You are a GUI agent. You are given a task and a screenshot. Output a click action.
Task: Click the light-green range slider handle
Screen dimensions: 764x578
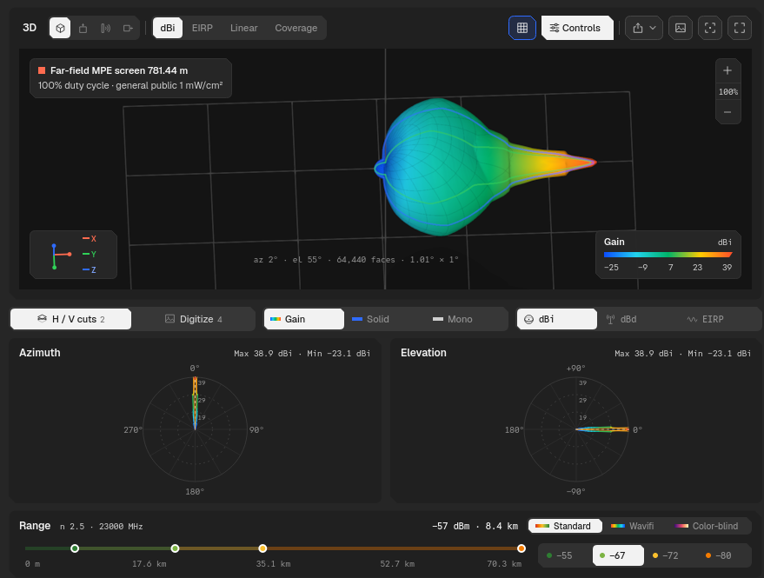[x=175, y=548]
